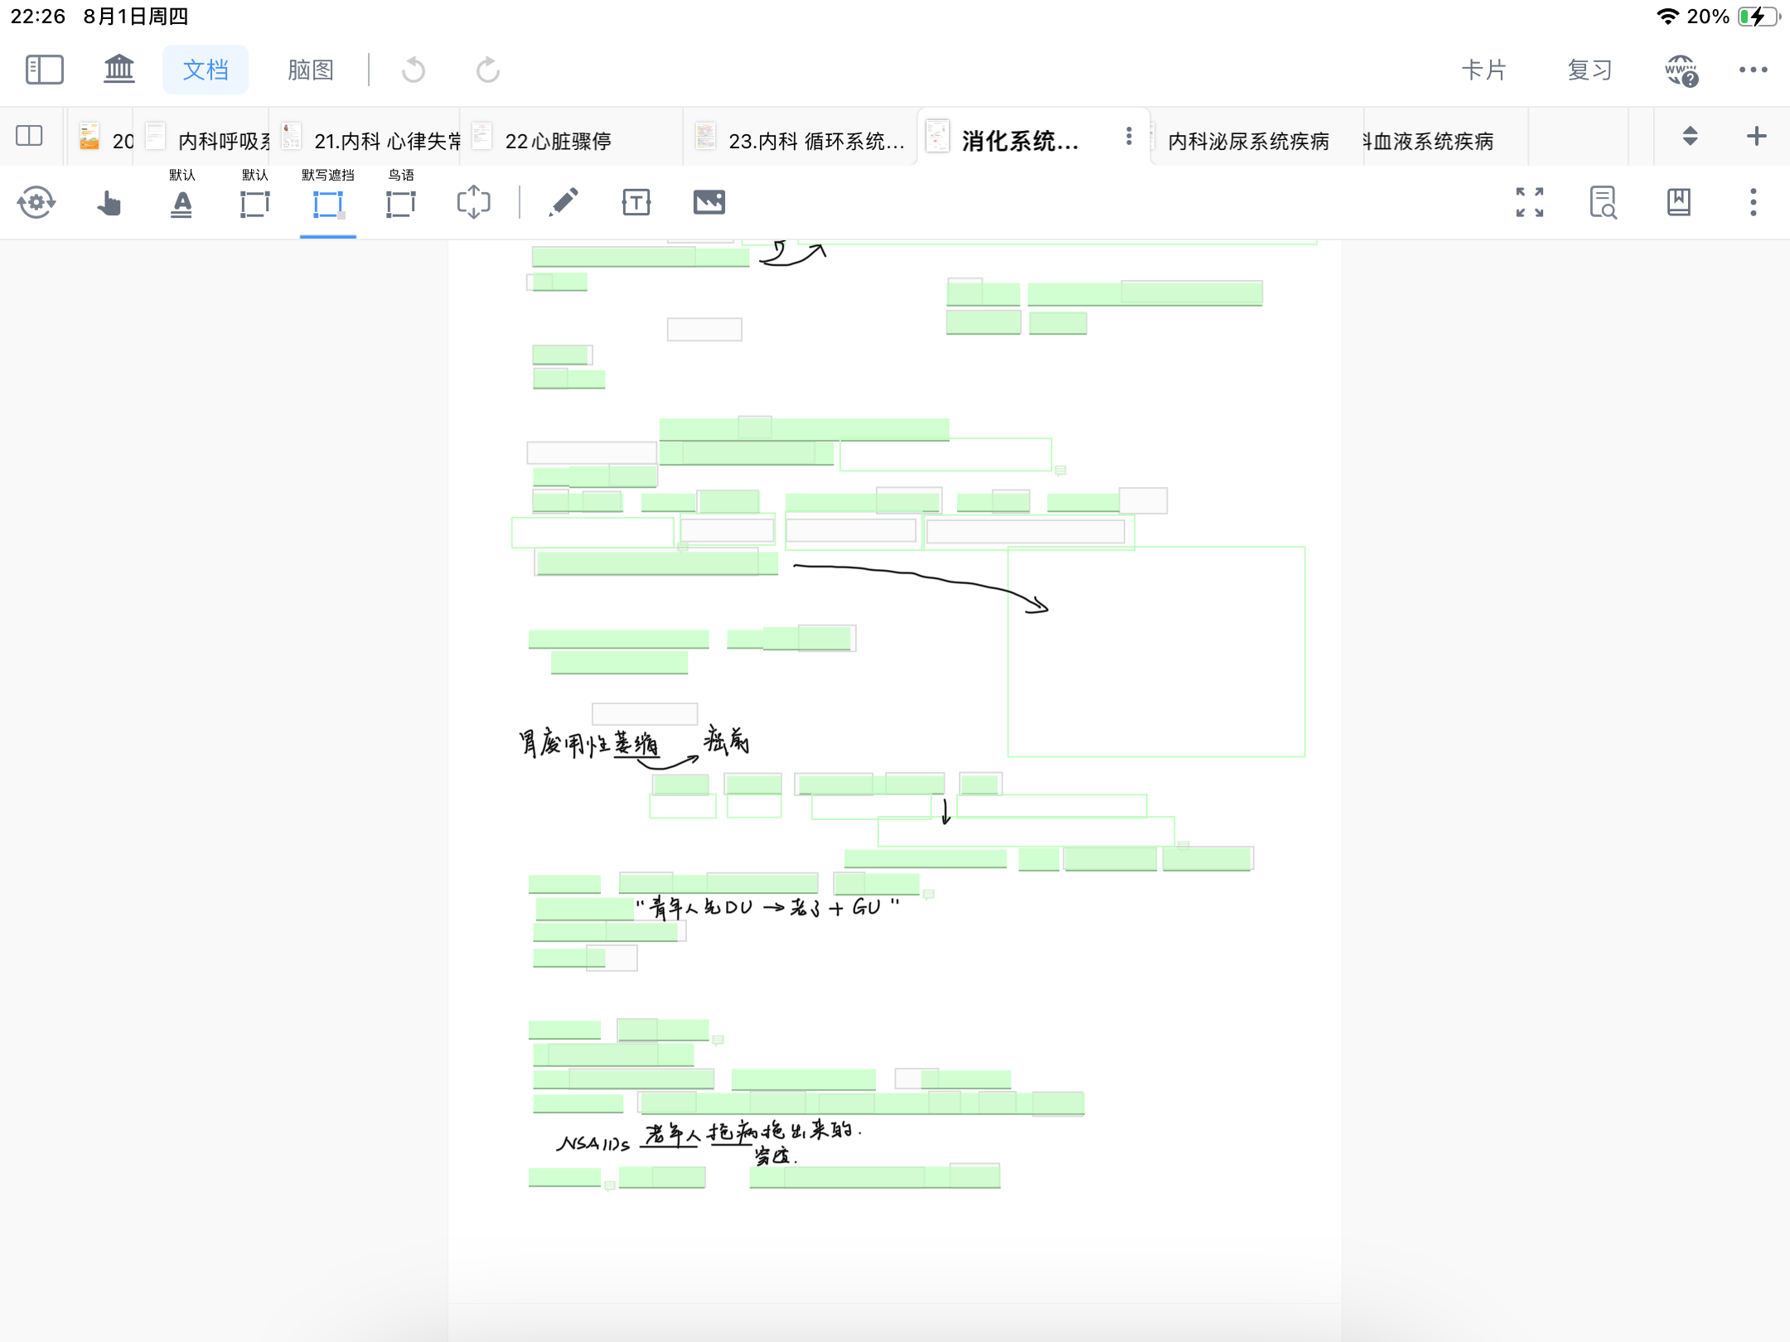Open the web help globe icon
The width and height of the screenshot is (1790, 1342).
coord(1682,70)
